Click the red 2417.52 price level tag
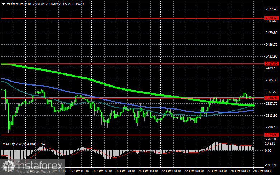This screenshot has height=175, width=280. click(272, 64)
